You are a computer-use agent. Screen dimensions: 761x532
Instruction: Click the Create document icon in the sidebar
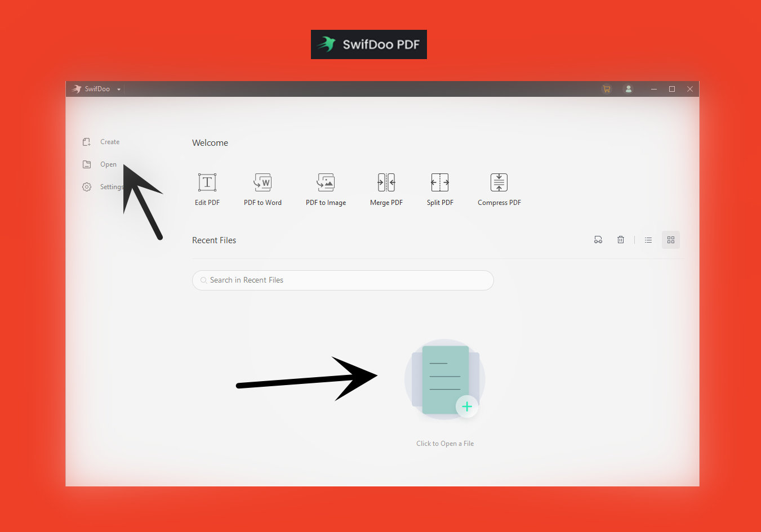point(87,142)
